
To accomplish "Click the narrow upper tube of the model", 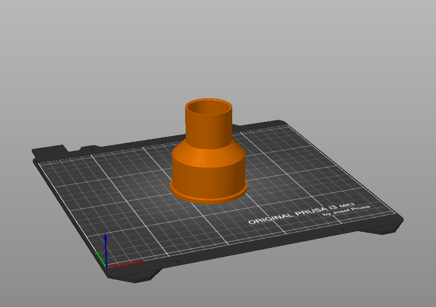I will [x=208, y=130].
